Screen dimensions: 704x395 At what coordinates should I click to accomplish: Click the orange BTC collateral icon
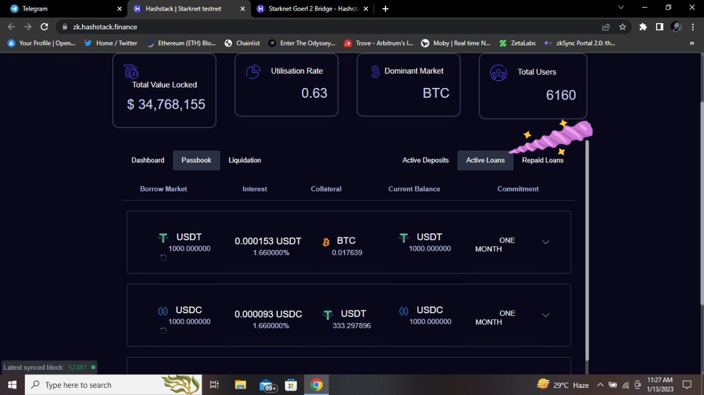point(326,241)
